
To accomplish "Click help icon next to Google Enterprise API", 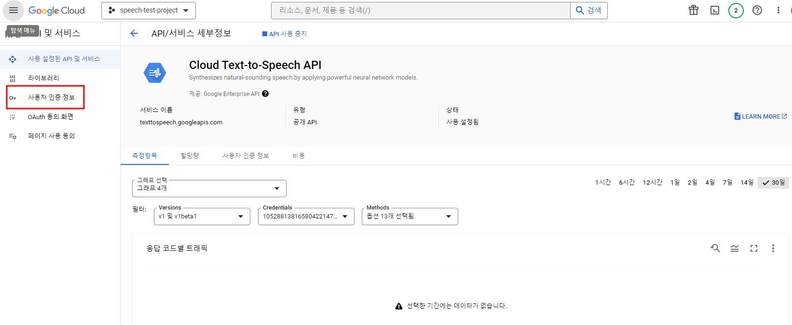I will click(265, 94).
